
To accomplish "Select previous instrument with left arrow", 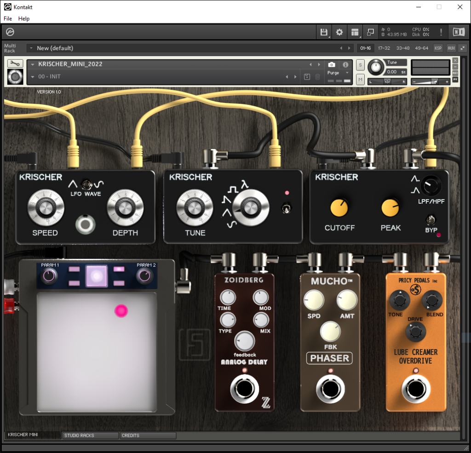I will (x=310, y=64).
